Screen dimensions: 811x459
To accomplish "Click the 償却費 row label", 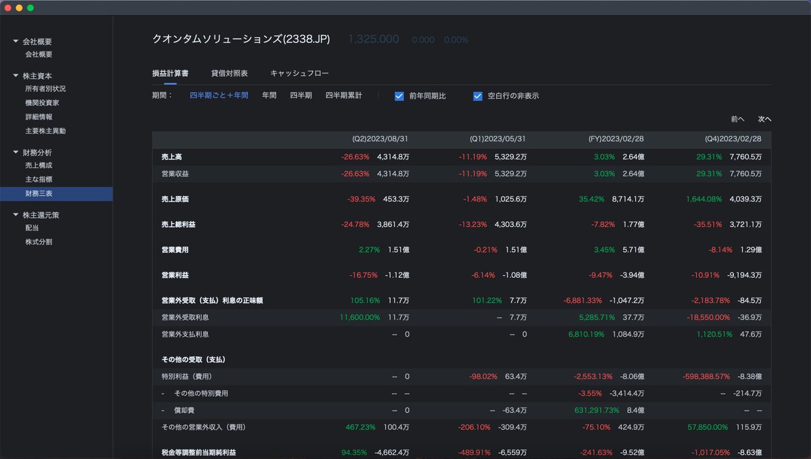I will coord(185,410).
